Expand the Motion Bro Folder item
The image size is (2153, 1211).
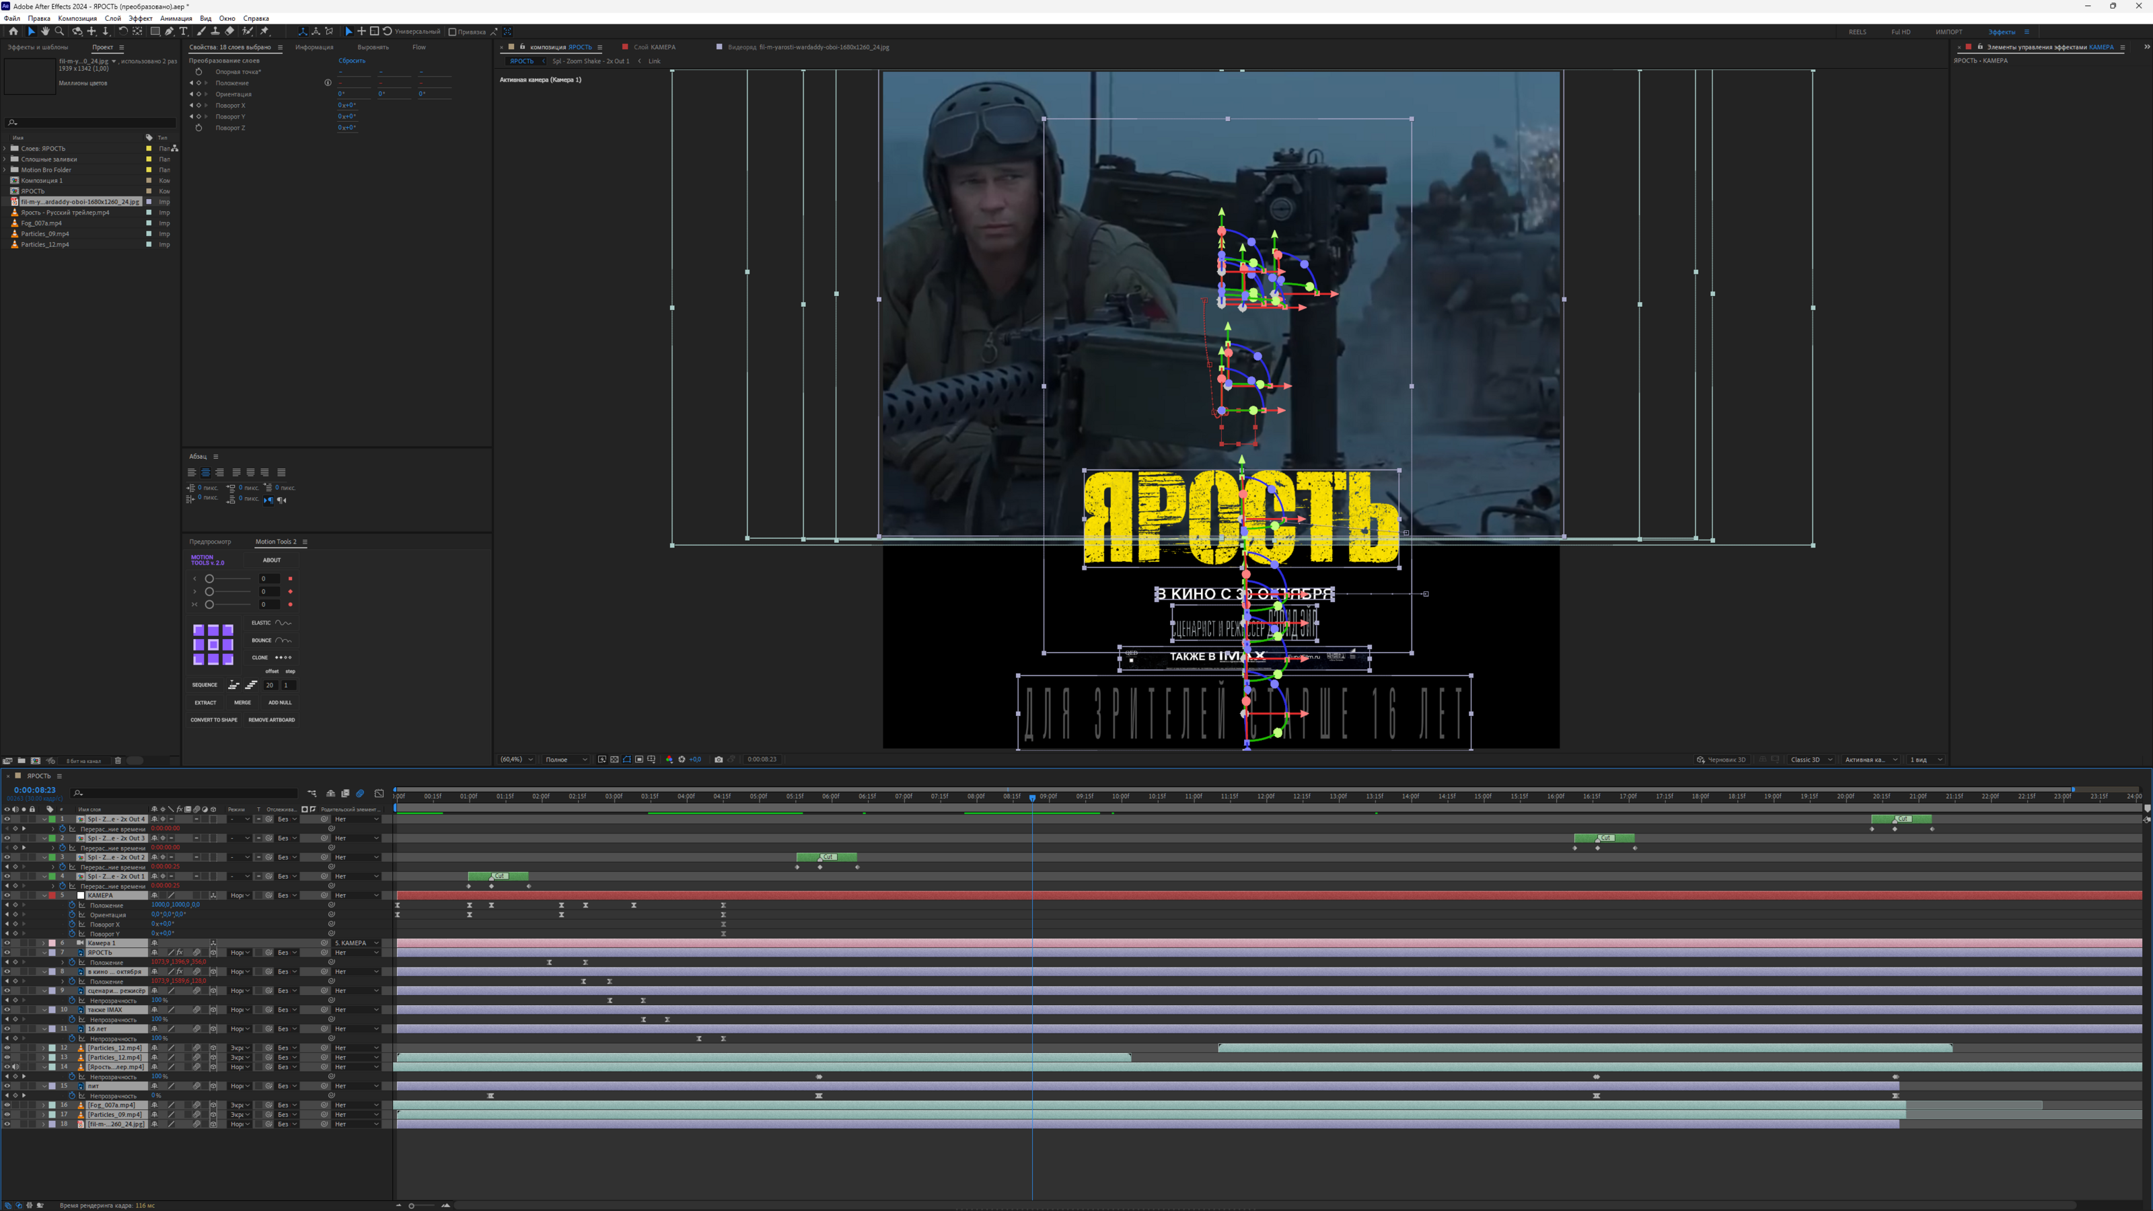point(5,170)
